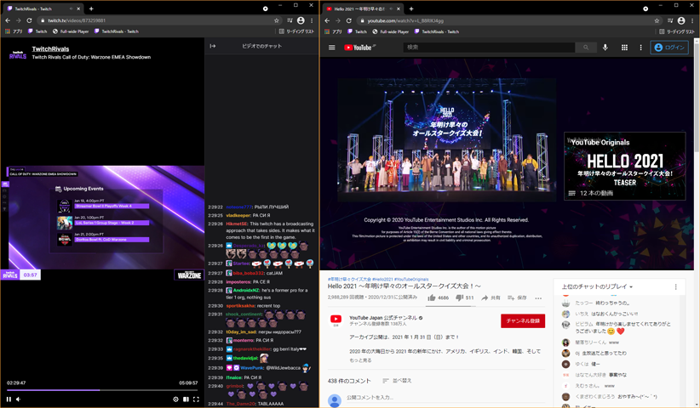The height and width of the screenshot is (408, 700).
Task: Open media control icon in Twitch window toolbar
Action: 290,20
